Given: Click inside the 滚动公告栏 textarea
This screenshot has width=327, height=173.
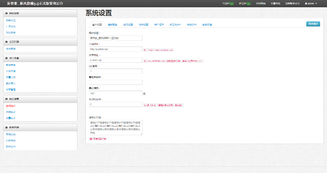Looking at the screenshot, I should (x=115, y=128).
